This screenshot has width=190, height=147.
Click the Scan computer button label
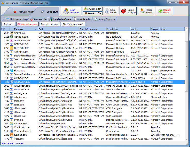75,11
